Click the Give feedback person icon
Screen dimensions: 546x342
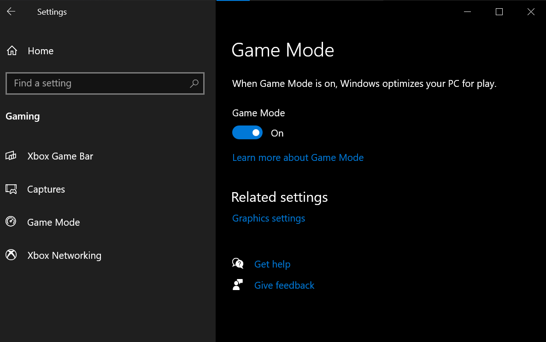coord(238,285)
